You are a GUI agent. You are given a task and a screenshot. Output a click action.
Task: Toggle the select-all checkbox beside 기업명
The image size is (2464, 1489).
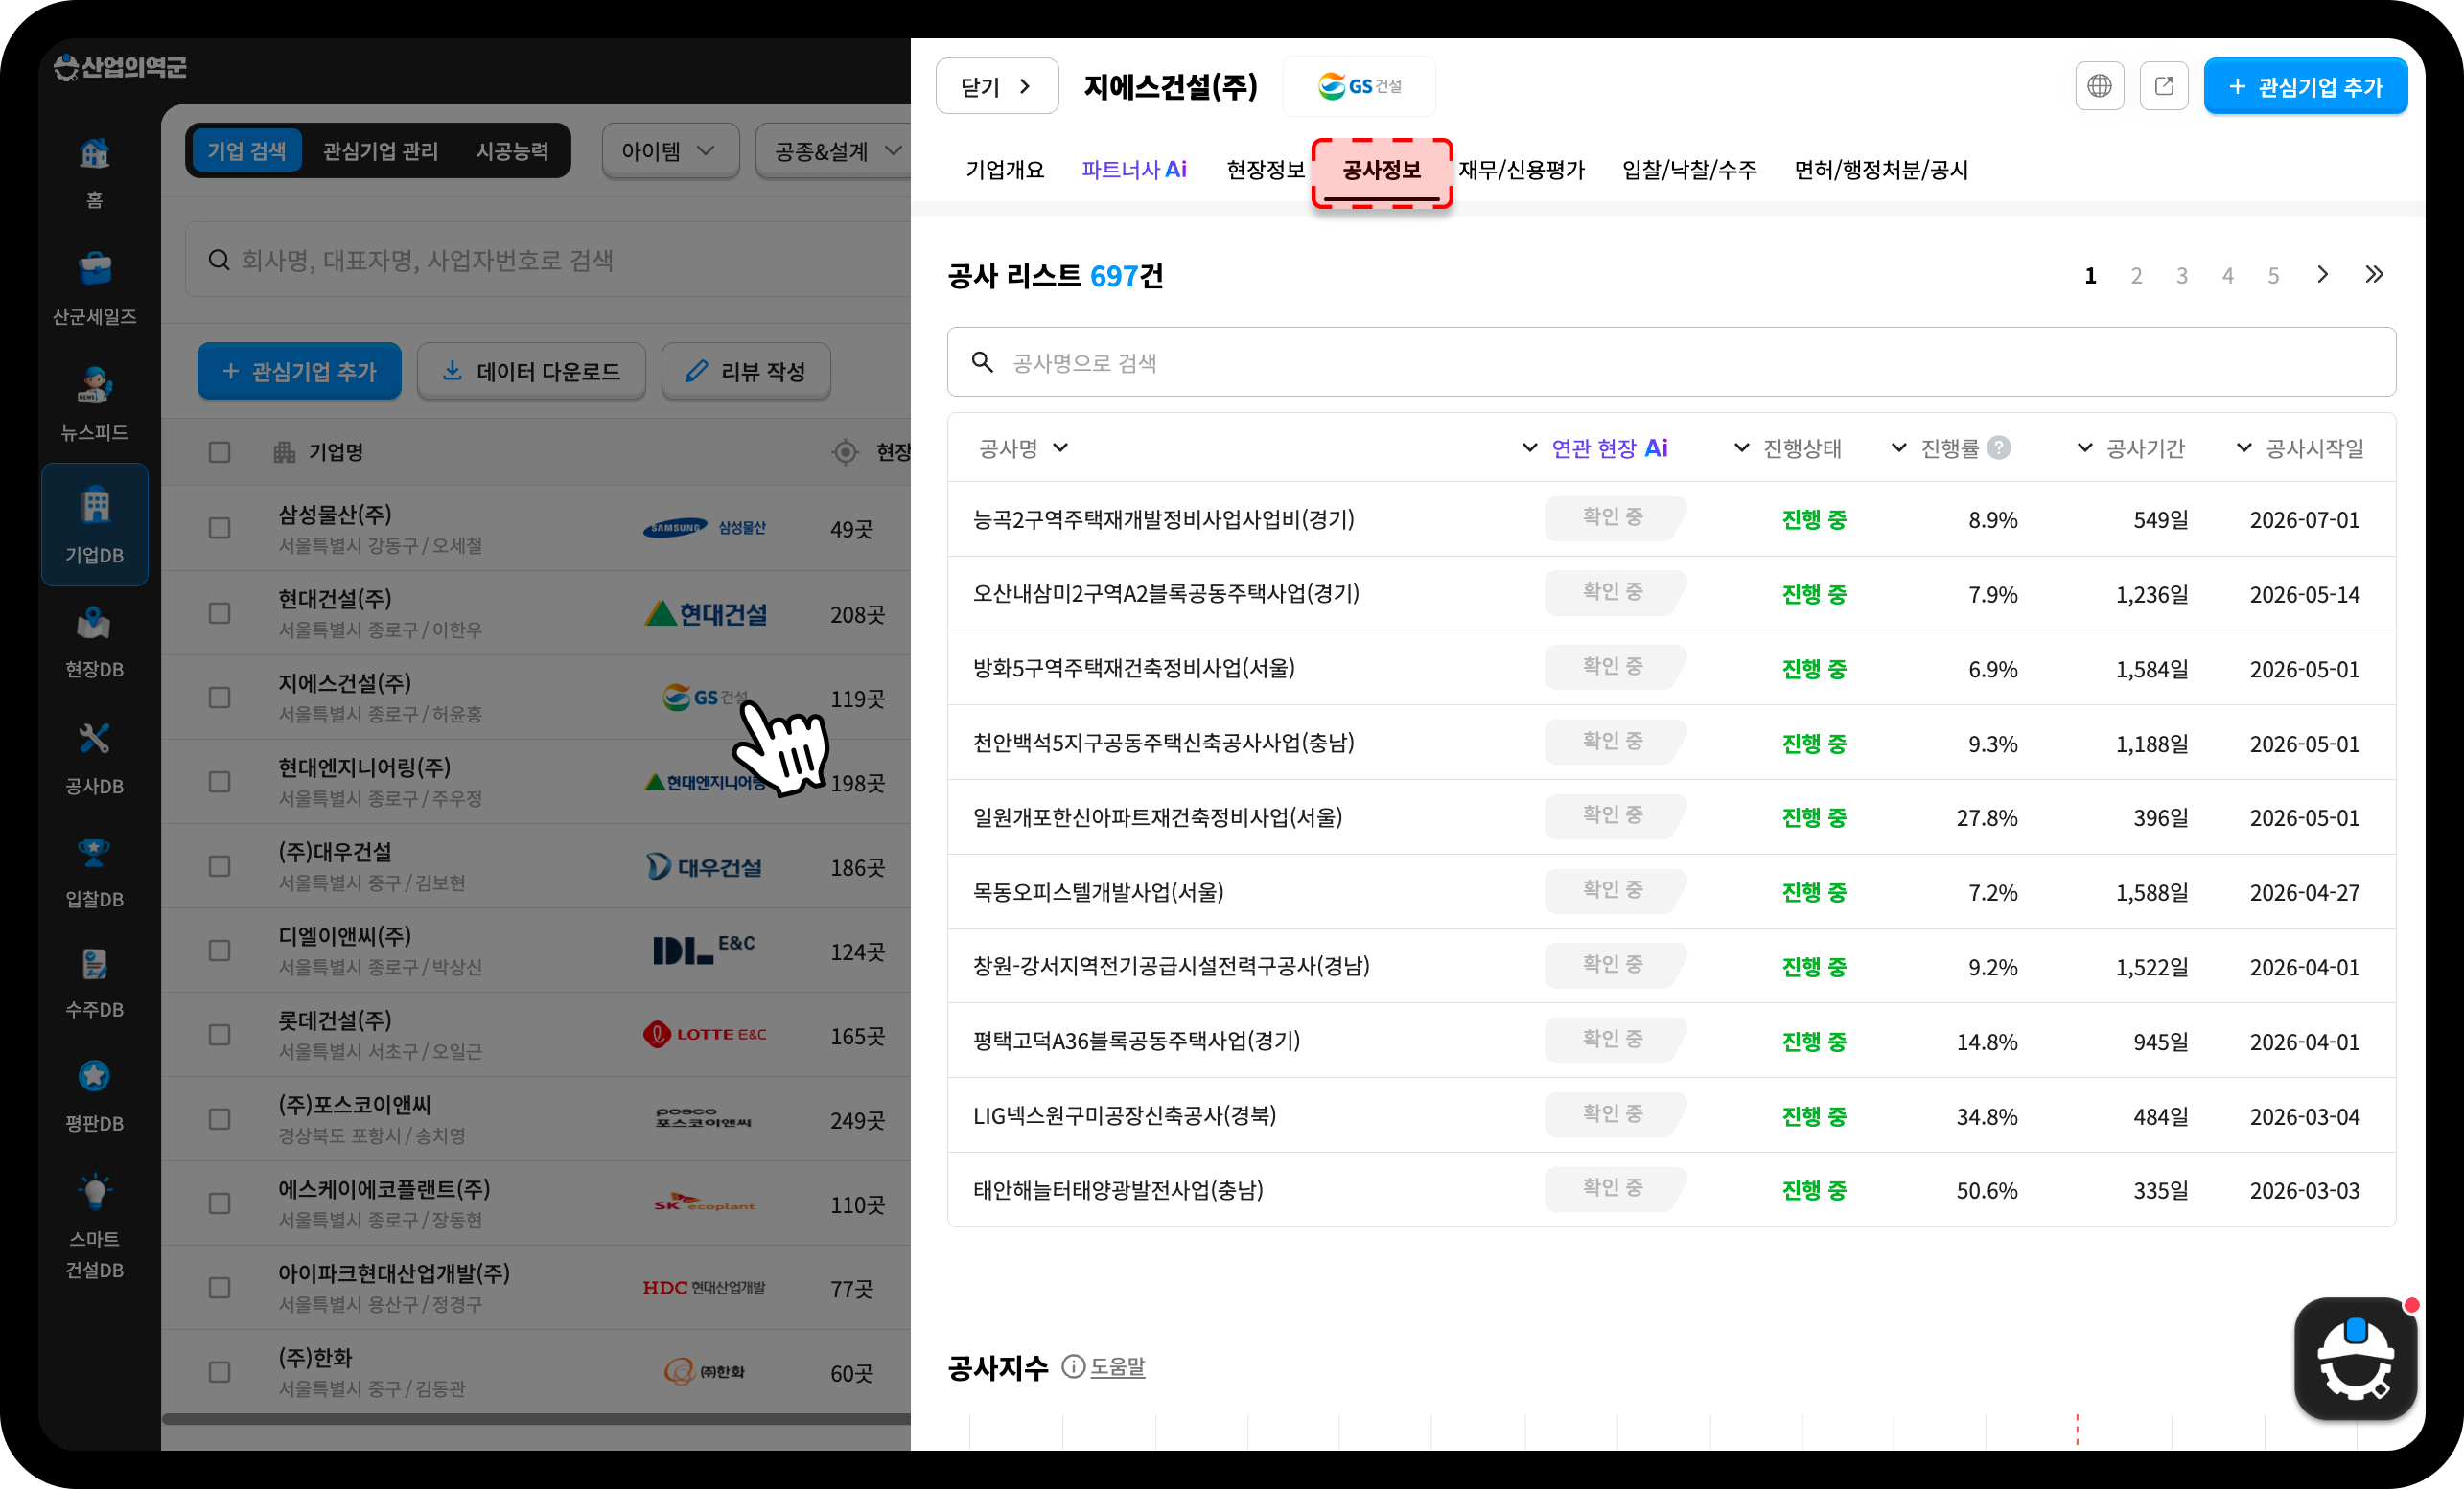219,451
